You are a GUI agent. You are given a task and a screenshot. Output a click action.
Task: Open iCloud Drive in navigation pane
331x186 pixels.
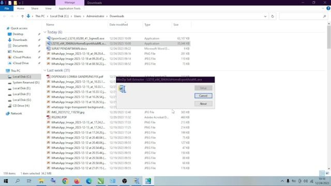(x=21, y=63)
